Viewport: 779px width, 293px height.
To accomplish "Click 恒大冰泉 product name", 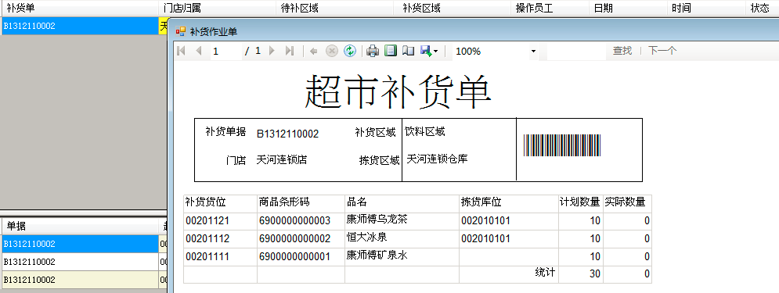I will [x=366, y=237].
